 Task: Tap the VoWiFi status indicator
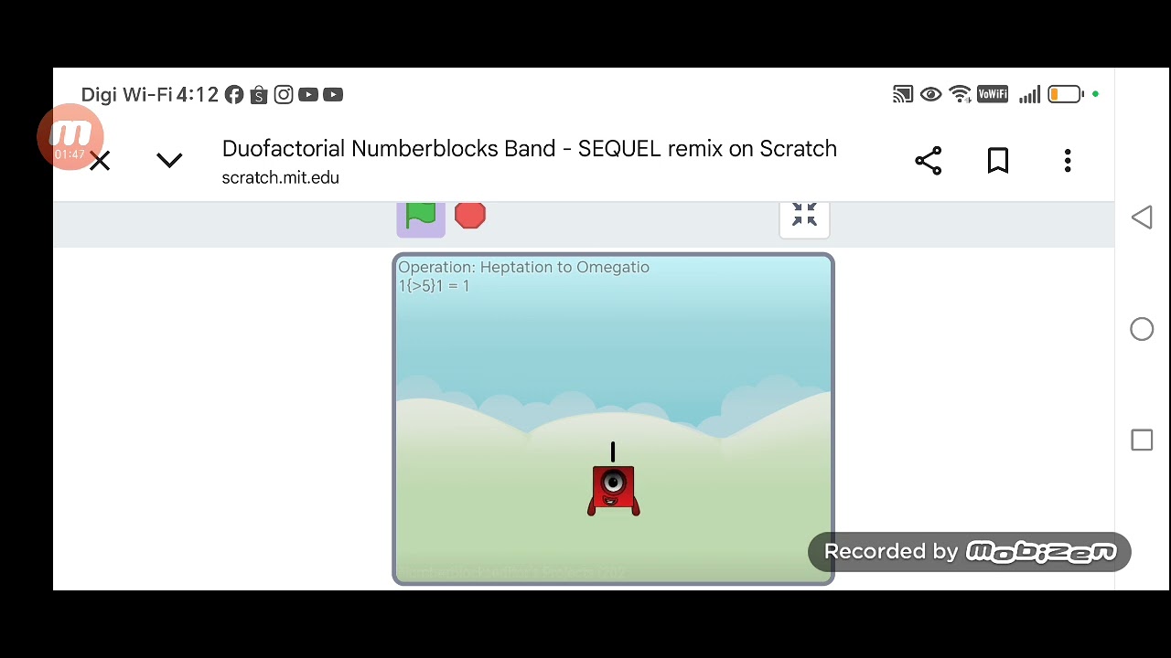pos(993,94)
